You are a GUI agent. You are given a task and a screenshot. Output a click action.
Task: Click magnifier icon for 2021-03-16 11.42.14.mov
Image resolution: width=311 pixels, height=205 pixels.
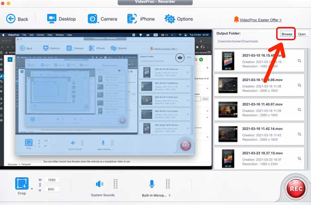299,134
